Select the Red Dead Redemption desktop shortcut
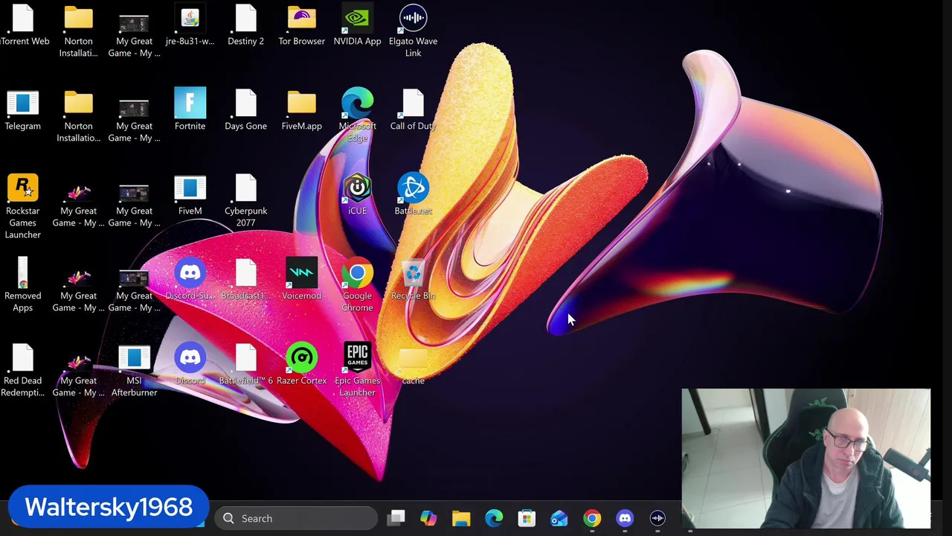952x536 pixels. tap(22, 370)
